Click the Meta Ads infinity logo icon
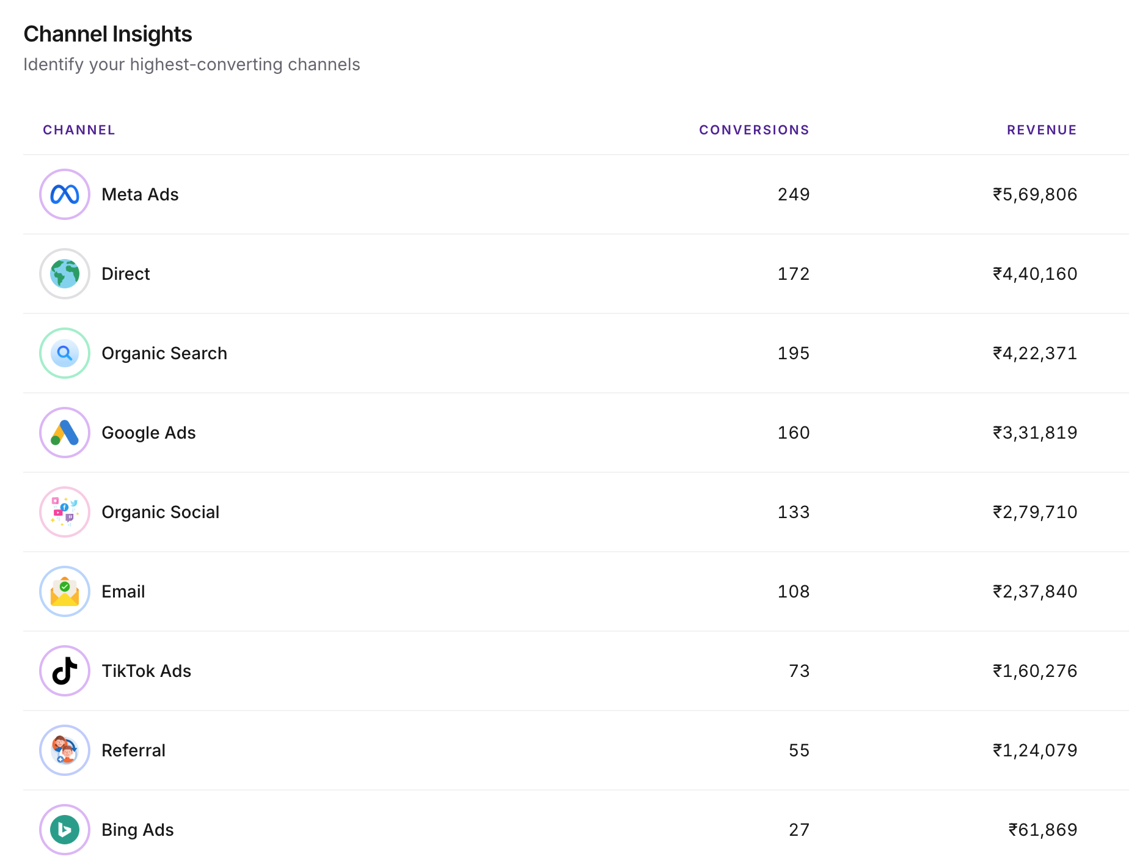Viewport: 1129px width, 859px height. (x=65, y=194)
